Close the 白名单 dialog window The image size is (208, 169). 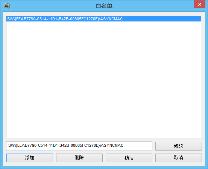pyautogui.click(x=199, y=5)
